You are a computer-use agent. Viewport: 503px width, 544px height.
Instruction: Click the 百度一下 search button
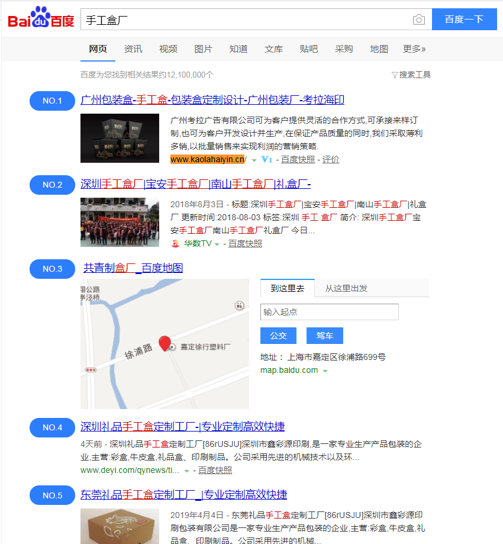[464, 20]
